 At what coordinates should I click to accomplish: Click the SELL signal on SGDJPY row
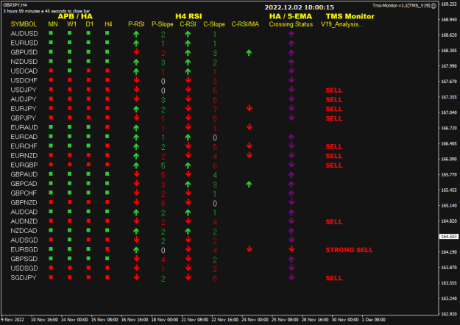tap(334, 278)
